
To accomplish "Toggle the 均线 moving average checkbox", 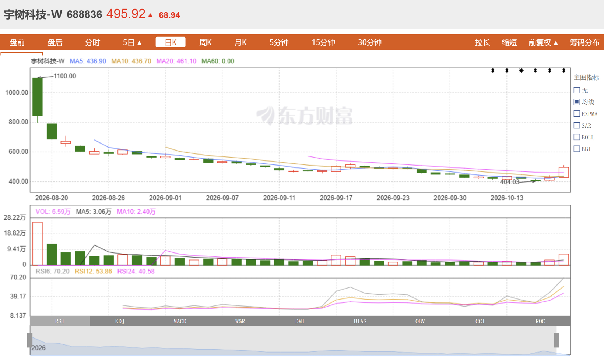I will point(577,102).
